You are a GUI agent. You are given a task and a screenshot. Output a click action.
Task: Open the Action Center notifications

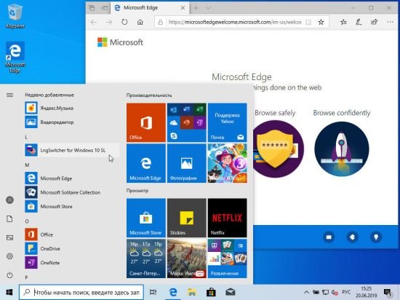(388, 293)
